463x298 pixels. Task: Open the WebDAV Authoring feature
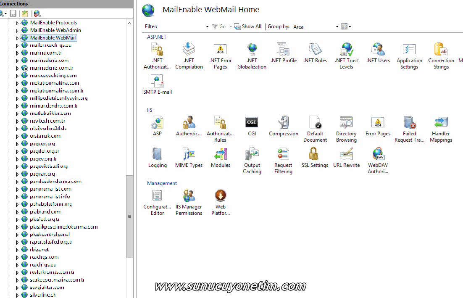378,161
